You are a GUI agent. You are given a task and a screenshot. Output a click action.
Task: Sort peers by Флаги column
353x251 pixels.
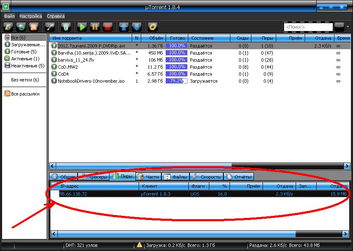point(199,186)
